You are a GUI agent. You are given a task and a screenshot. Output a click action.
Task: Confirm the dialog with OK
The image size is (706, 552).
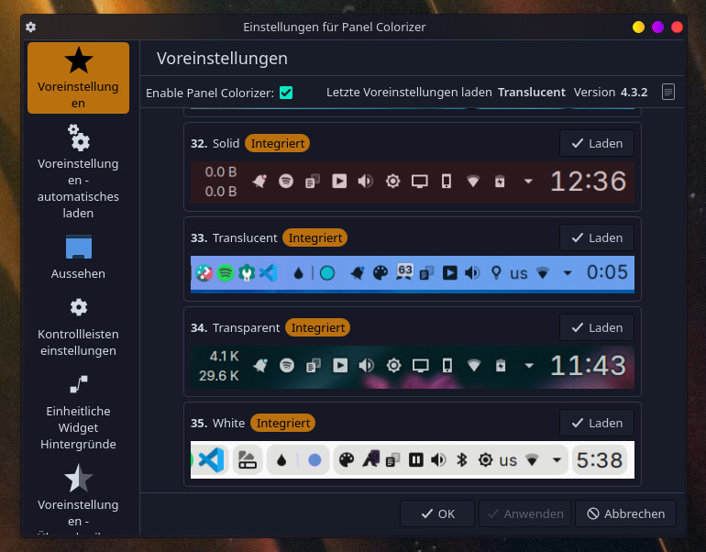click(437, 513)
